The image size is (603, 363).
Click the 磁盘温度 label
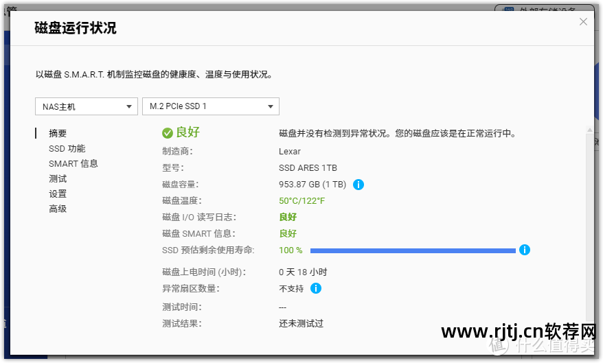click(x=181, y=200)
